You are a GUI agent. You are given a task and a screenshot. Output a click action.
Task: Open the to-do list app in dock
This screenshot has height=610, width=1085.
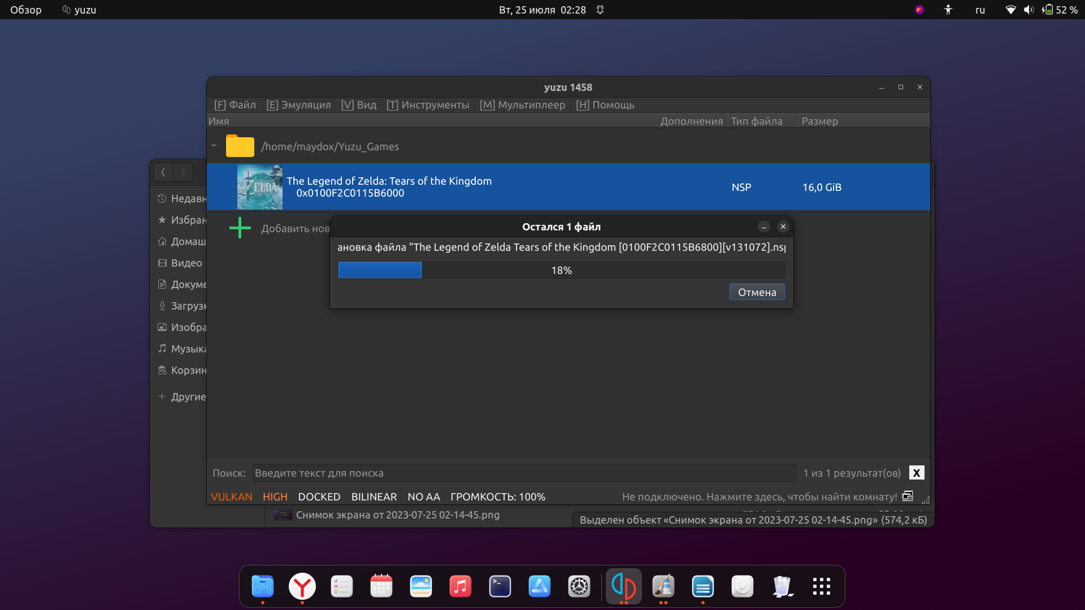point(342,586)
